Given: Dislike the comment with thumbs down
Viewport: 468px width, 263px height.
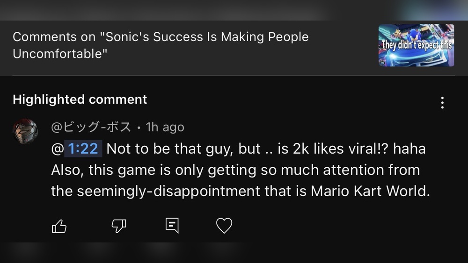Looking at the screenshot, I should click(x=119, y=227).
